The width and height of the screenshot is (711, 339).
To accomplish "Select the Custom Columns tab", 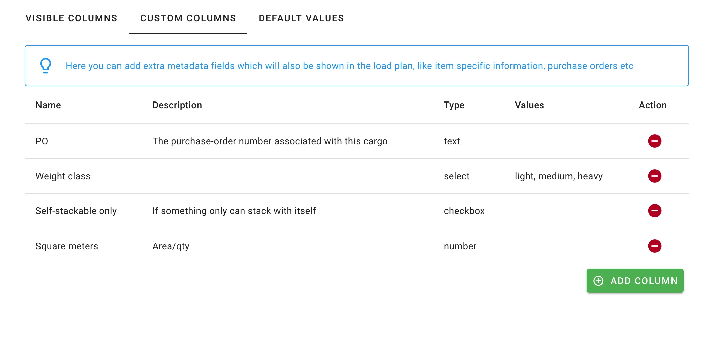I will (x=188, y=18).
